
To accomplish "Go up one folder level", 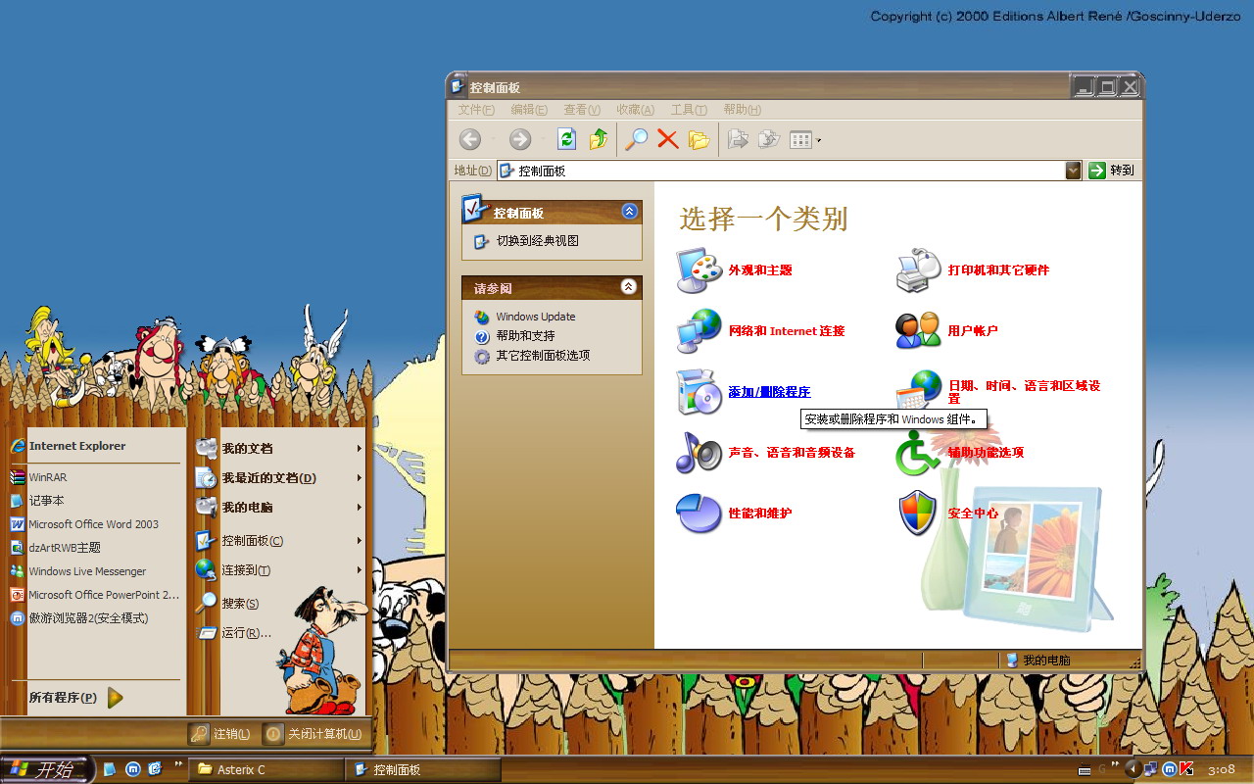I will click(599, 139).
